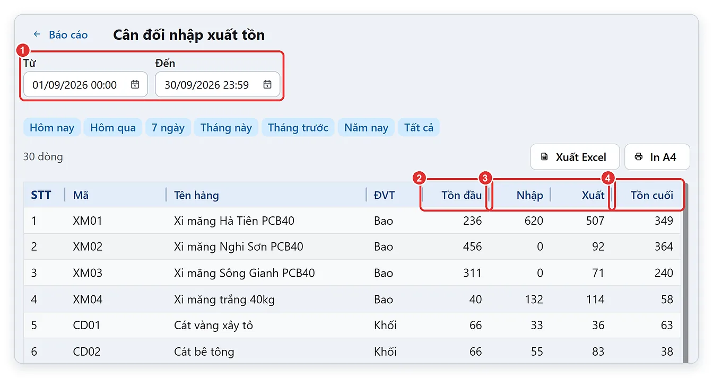This screenshot has width=713, height=378.
Task: Click the Khối unit cell for CD01
Action: pos(385,325)
